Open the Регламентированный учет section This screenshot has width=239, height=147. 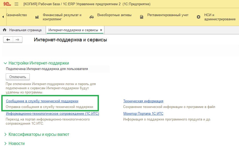168,15
